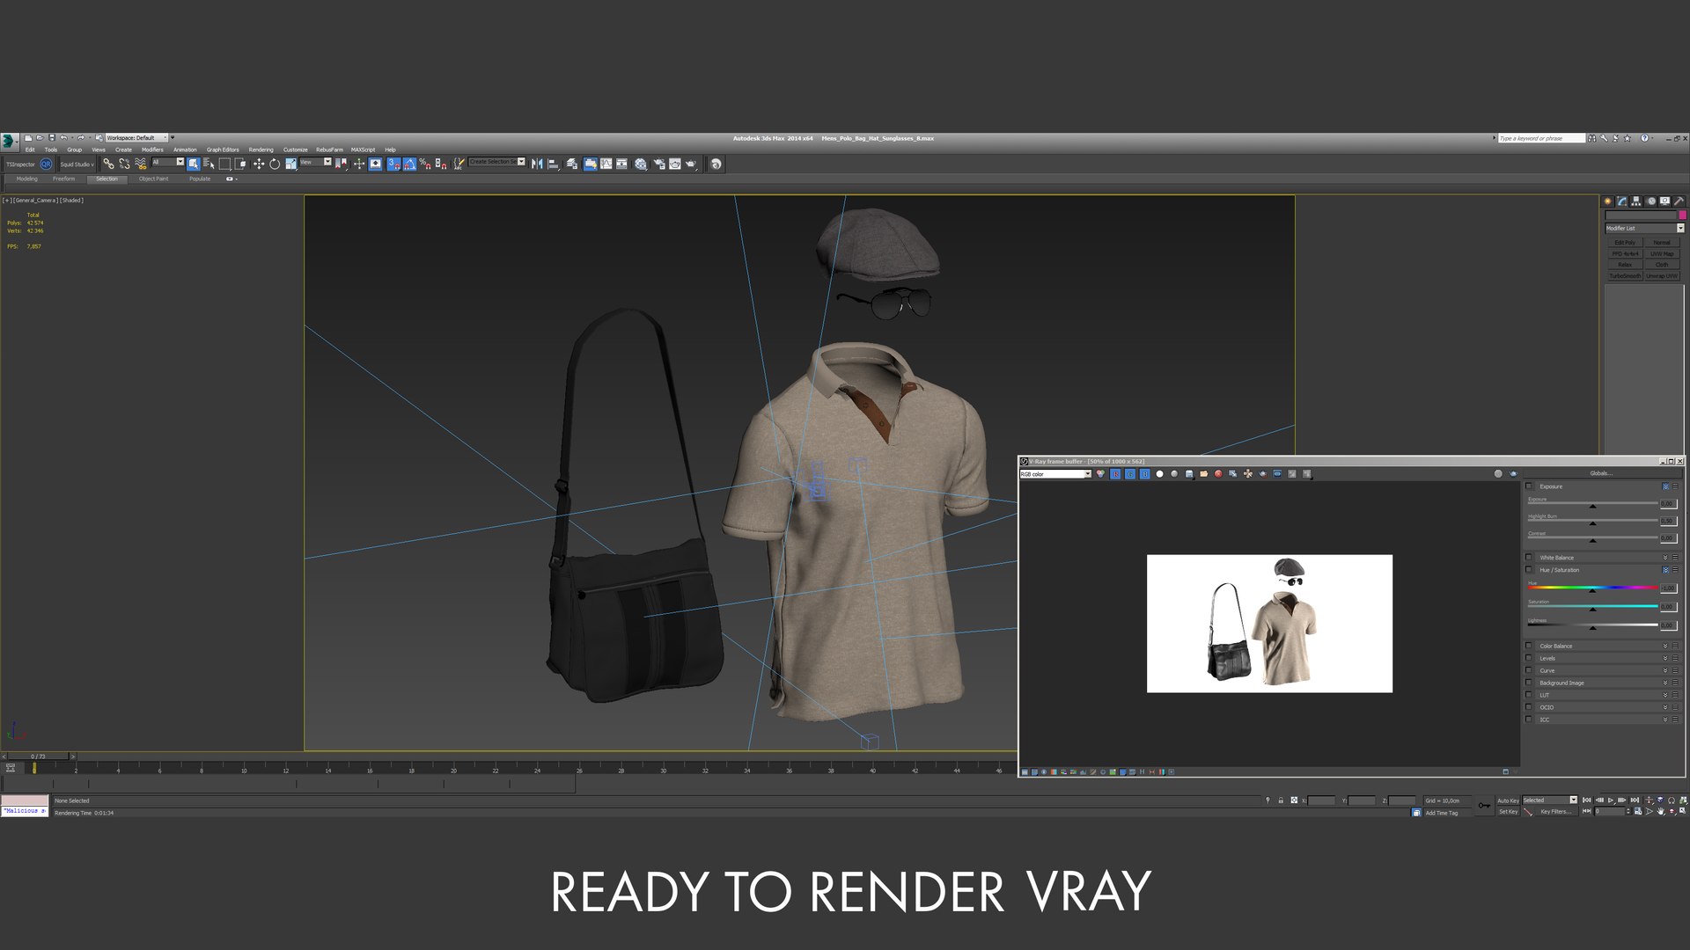The height and width of the screenshot is (950, 1690).
Task: Click the Render Production teapot icon
Action: click(x=691, y=164)
